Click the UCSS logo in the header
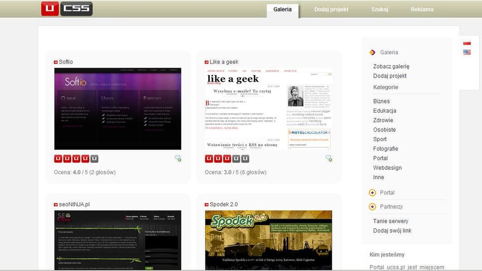The width and height of the screenshot is (482, 271). pyautogui.click(x=67, y=9)
